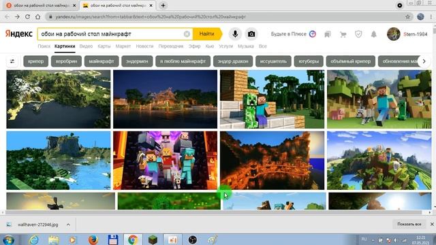Open the night lake house image
The width and height of the screenshot is (436, 245).
point(165,99)
